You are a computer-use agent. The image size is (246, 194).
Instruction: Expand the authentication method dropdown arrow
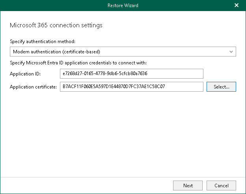[231, 52]
